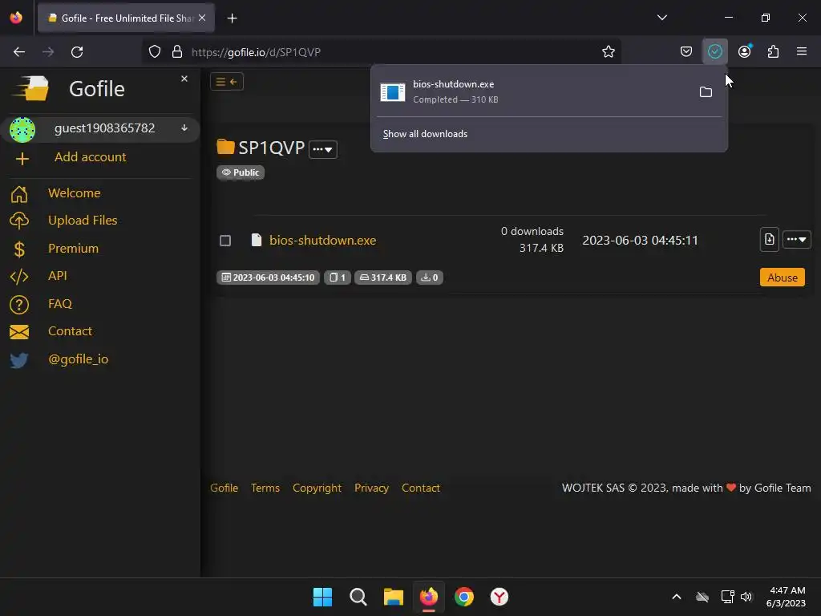
Task: Click the footer Gofile link
Action: (x=224, y=488)
